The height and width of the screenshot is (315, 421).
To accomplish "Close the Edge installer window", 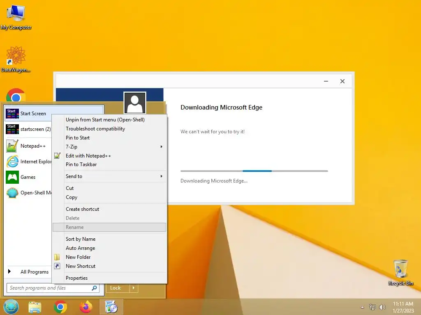I will [x=342, y=81].
